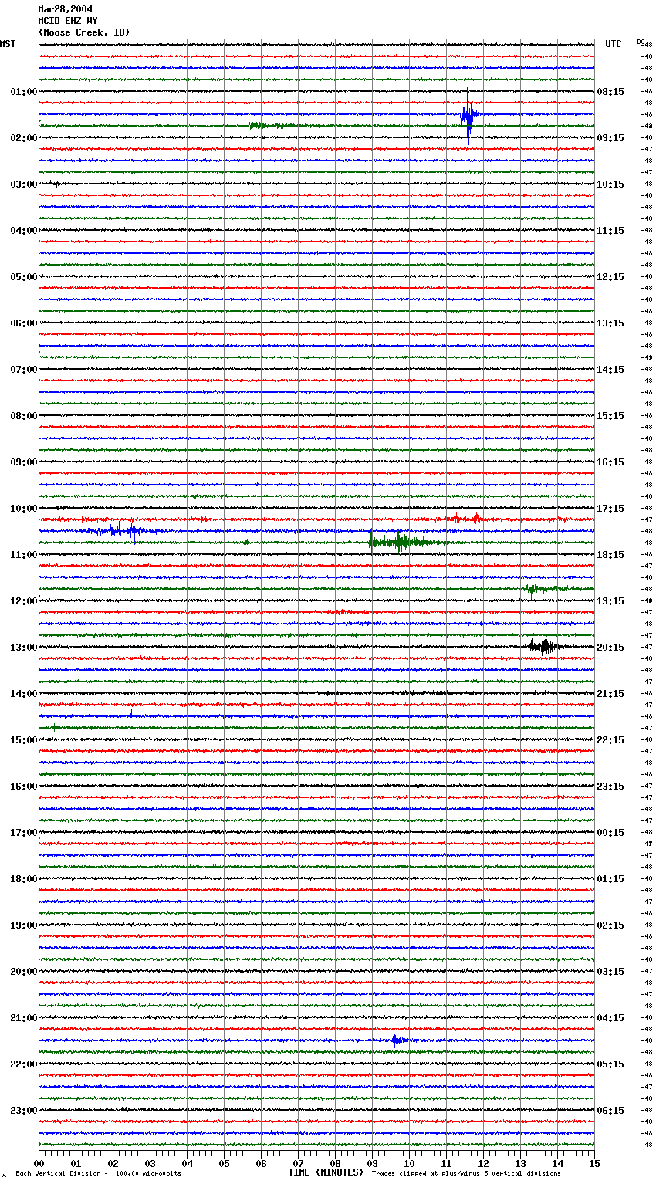Click the 20:15 UTC time label

[610, 648]
